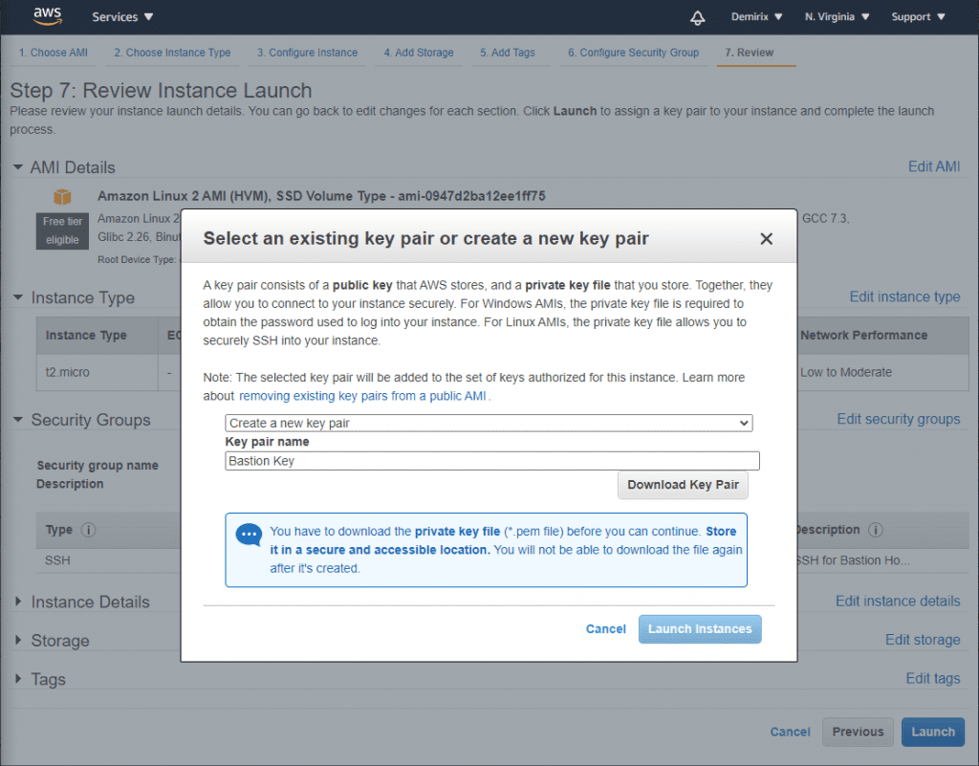
Task: Go to step 2 Choose Instance Type tab
Action: (x=172, y=53)
